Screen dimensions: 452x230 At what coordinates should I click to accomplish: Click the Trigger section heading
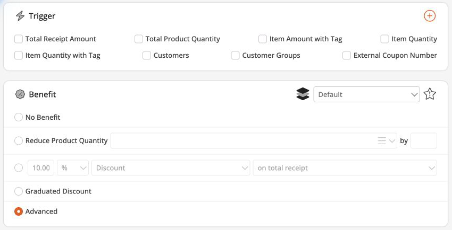[x=42, y=16]
